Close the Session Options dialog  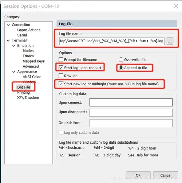tap(176, 6)
